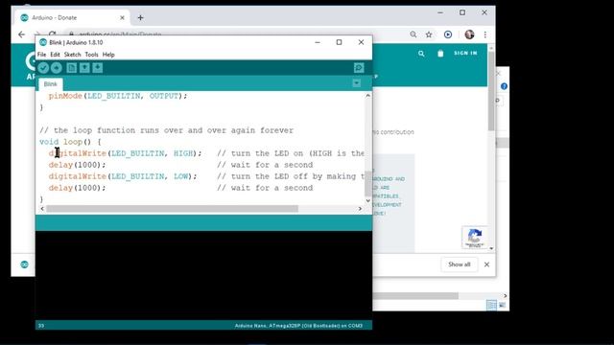
Task: Click the first delay(1000) line
Action: point(77,165)
